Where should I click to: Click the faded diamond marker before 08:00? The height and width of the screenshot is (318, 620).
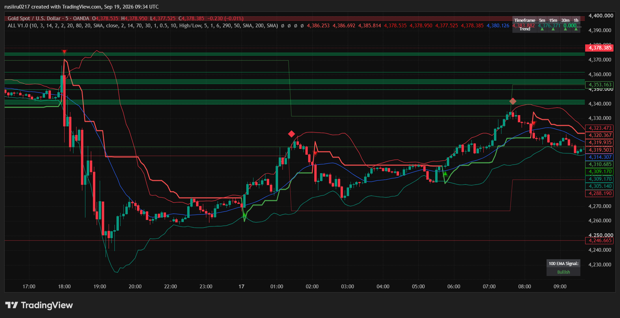[x=513, y=101]
